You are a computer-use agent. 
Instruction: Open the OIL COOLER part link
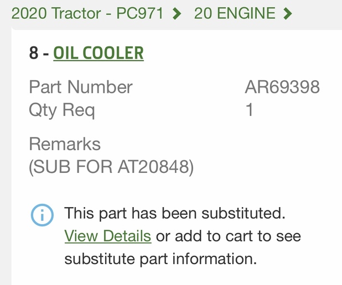(99, 53)
